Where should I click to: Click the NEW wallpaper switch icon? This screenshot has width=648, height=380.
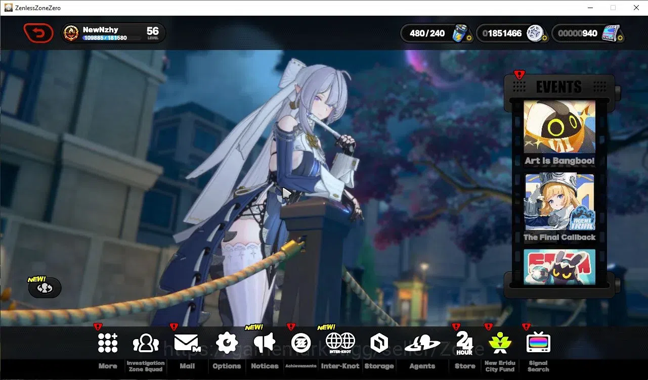[45, 288]
